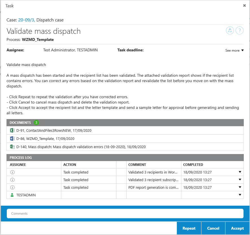250x235 pixels.
Task: Focus the Comments input field
Action: (x=125, y=214)
